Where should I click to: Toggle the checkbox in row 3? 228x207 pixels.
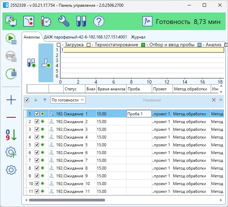(37, 129)
